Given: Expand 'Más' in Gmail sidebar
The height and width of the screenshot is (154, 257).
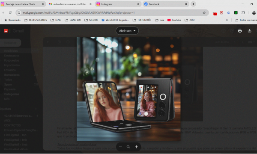Looking at the screenshot, I should pyautogui.click(x=7, y=99).
